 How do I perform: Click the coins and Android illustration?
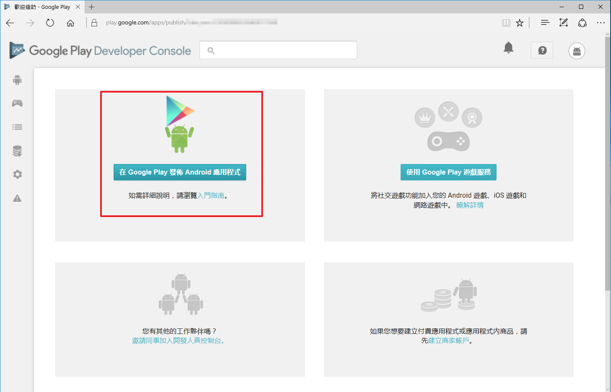(x=449, y=295)
